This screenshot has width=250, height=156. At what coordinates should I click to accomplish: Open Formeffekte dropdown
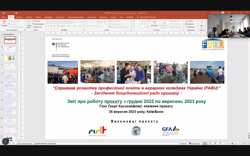coord(175,27)
